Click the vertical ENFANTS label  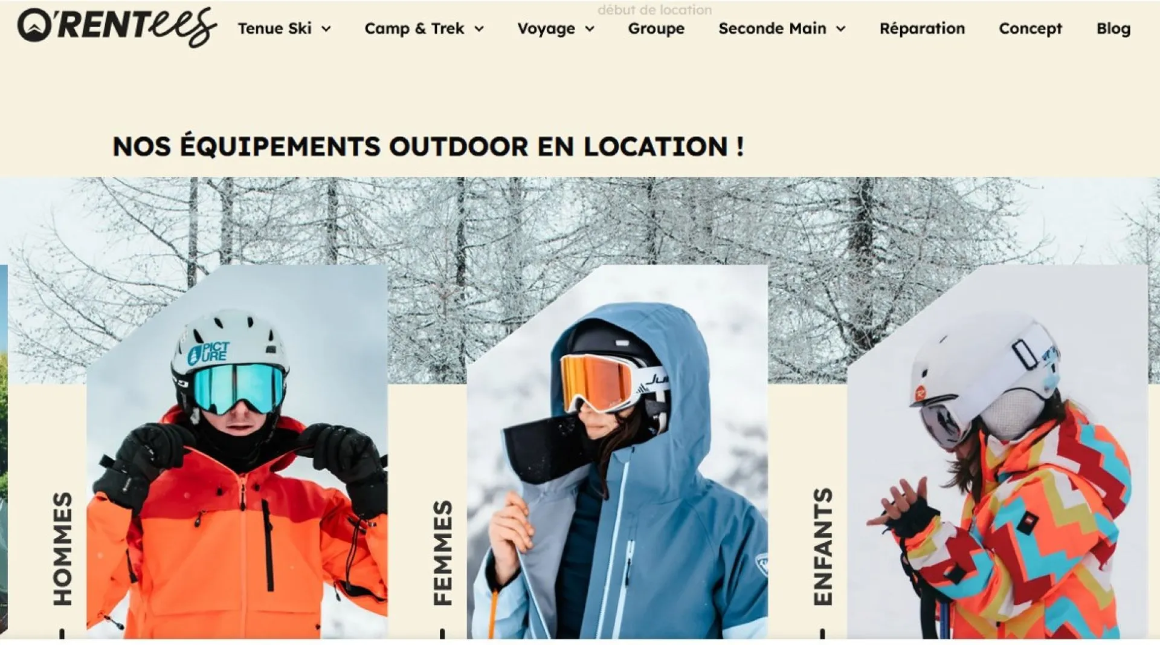[822, 546]
